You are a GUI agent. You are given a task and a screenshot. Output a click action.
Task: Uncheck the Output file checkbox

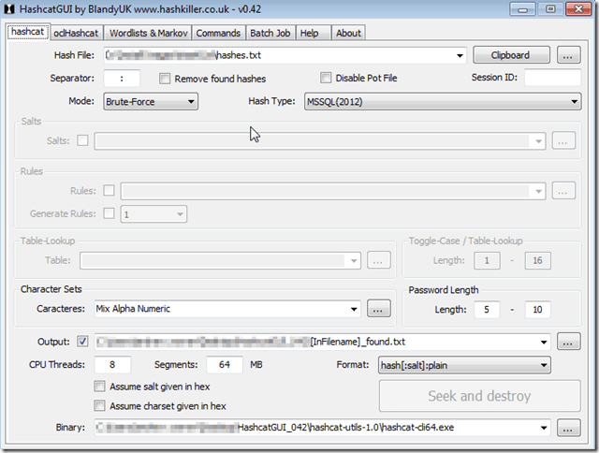(83, 342)
